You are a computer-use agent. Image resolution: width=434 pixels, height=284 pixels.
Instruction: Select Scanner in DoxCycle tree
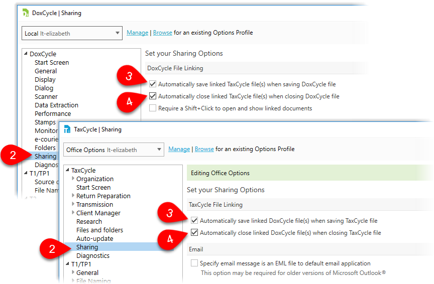(x=46, y=97)
